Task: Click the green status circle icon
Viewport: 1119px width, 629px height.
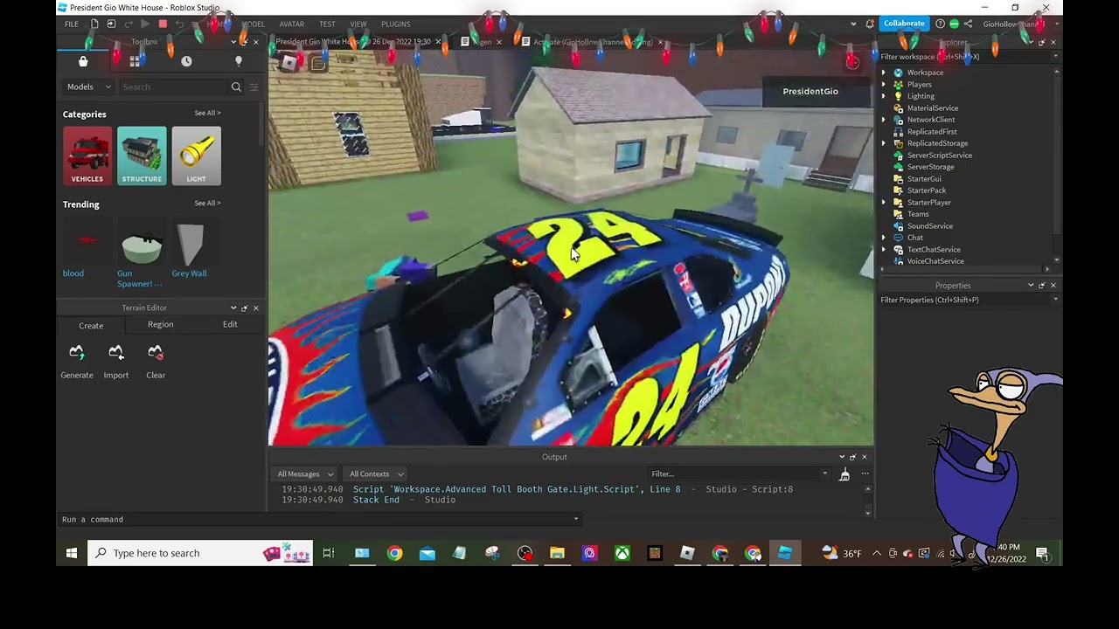Action: pyautogui.click(x=954, y=24)
